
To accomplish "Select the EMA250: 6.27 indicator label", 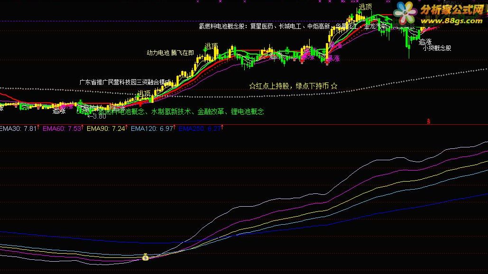I will pos(200,128).
